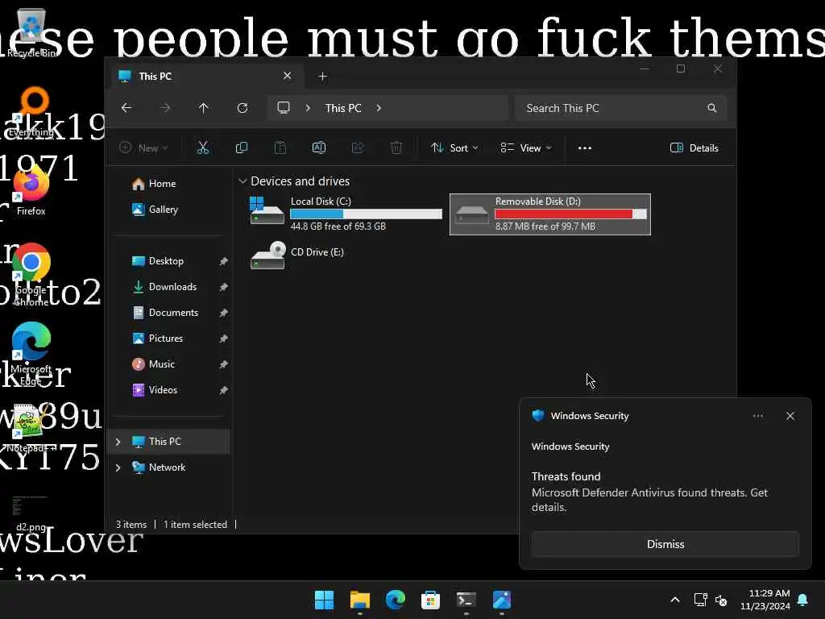Open the New dropdown menu
The width and height of the screenshot is (825, 619).
pos(143,148)
